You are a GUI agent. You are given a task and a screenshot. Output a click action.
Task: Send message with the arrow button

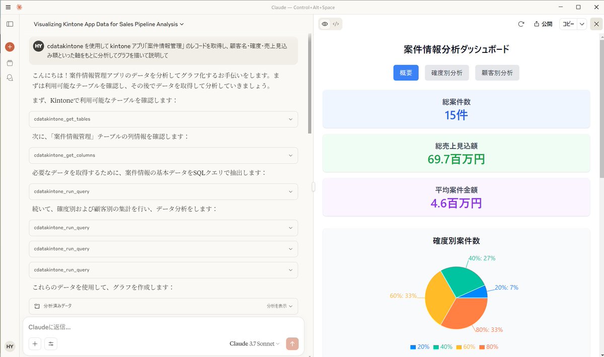click(292, 343)
